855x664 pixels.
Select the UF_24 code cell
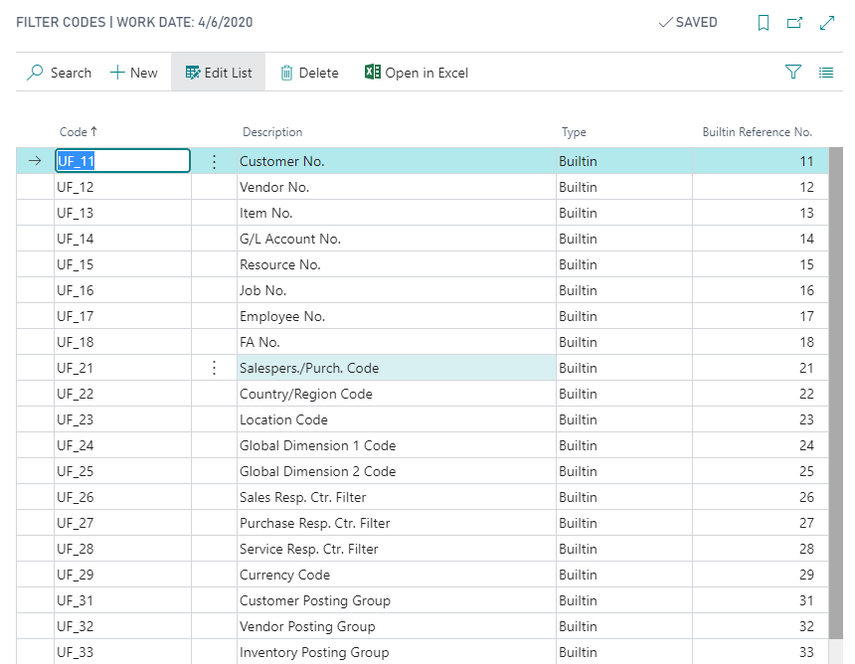[x=122, y=445]
